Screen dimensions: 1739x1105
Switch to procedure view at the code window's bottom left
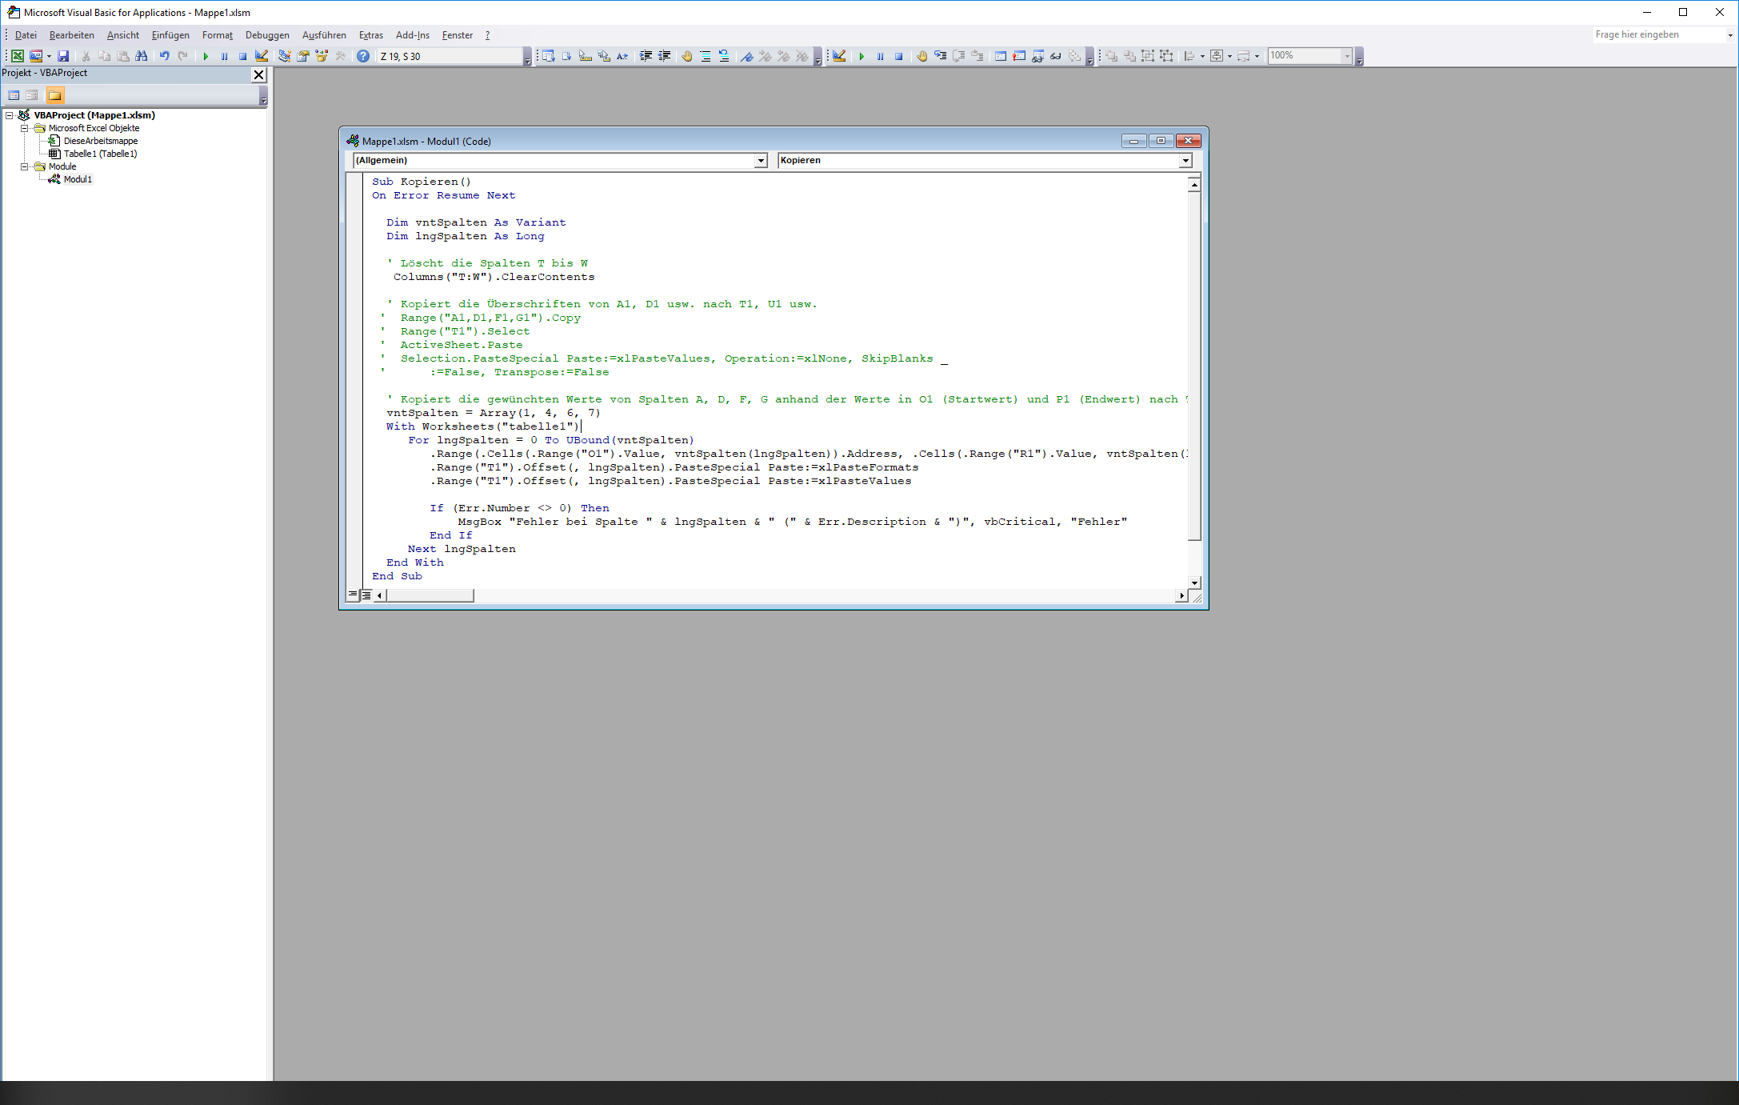[x=353, y=595]
